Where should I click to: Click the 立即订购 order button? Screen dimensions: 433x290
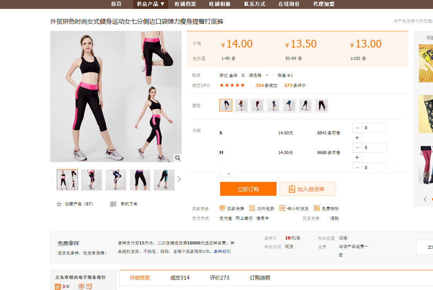pyautogui.click(x=248, y=189)
